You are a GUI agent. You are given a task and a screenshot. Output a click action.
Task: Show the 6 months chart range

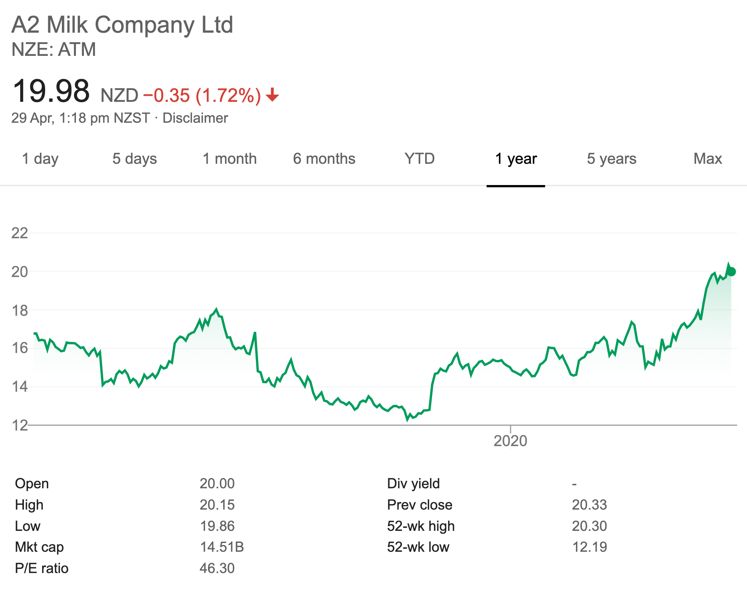pyautogui.click(x=324, y=159)
